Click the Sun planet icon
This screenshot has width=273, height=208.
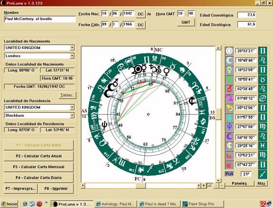coord(229,51)
